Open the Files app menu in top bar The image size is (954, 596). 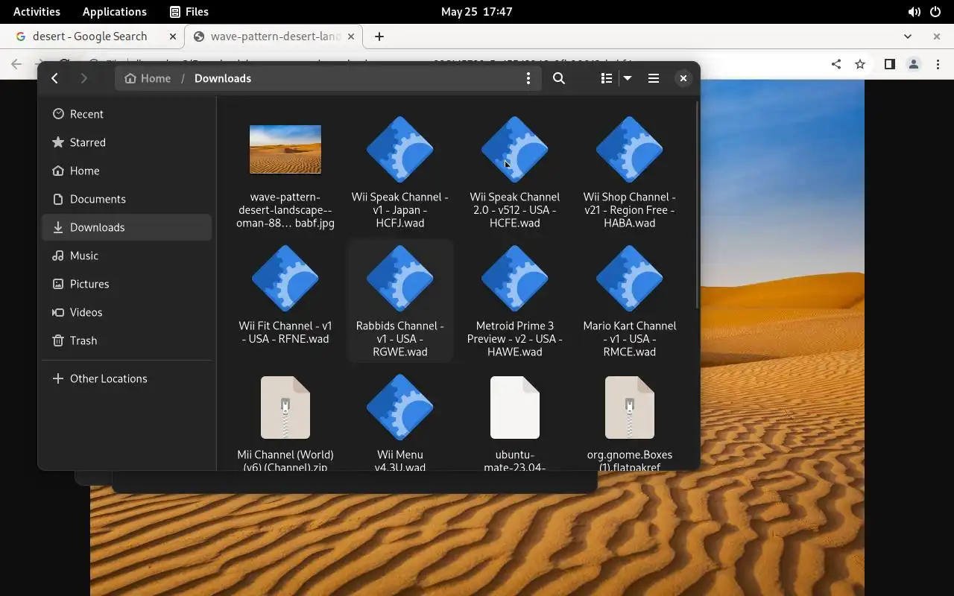click(x=189, y=11)
